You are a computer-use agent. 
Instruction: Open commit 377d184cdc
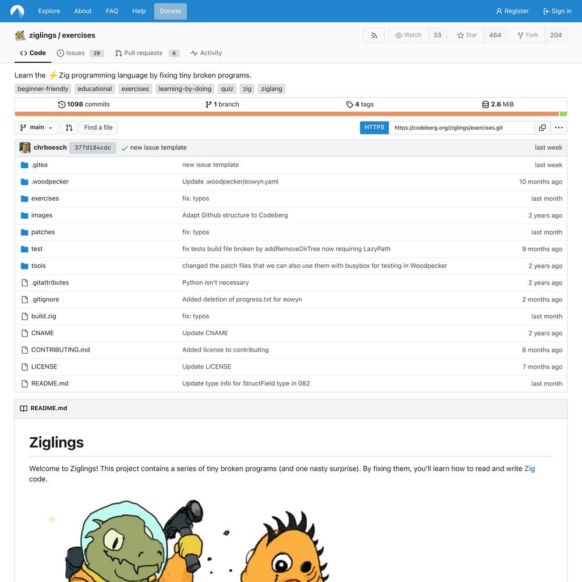click(x=93, y=147)
